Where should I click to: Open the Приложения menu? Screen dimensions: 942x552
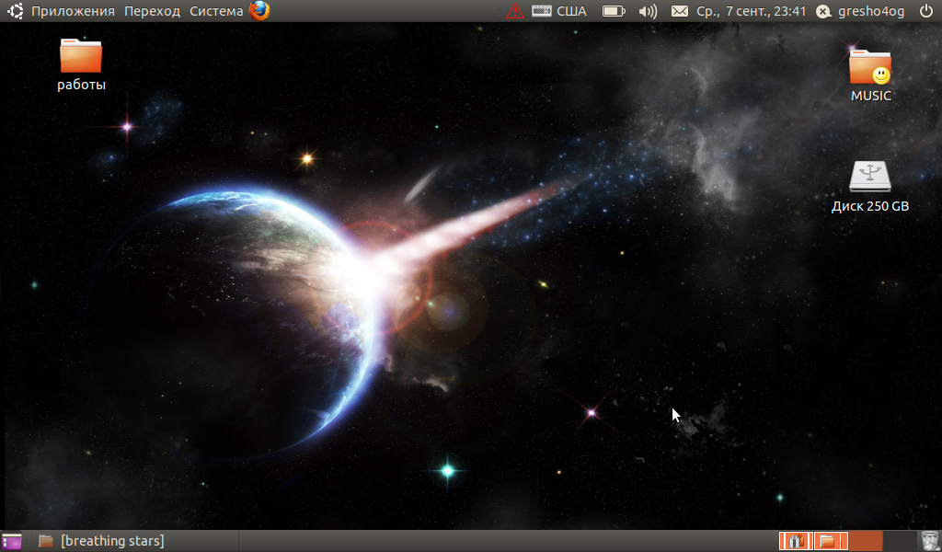73,11
